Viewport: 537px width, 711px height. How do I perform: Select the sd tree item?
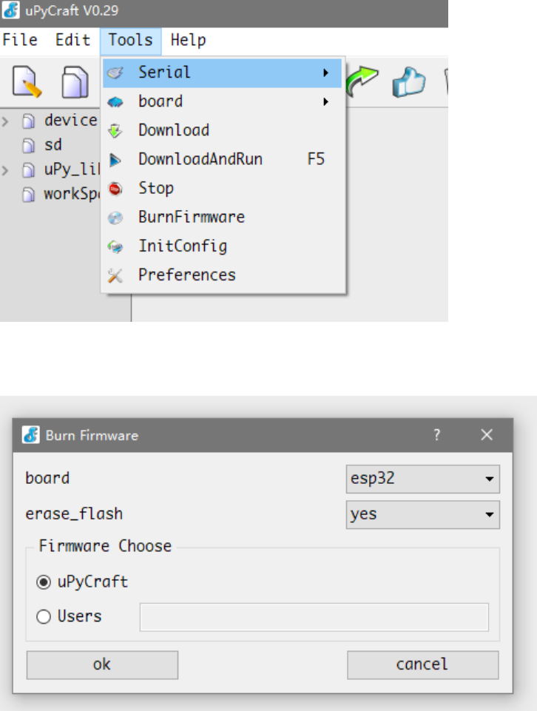click(53, 146)
